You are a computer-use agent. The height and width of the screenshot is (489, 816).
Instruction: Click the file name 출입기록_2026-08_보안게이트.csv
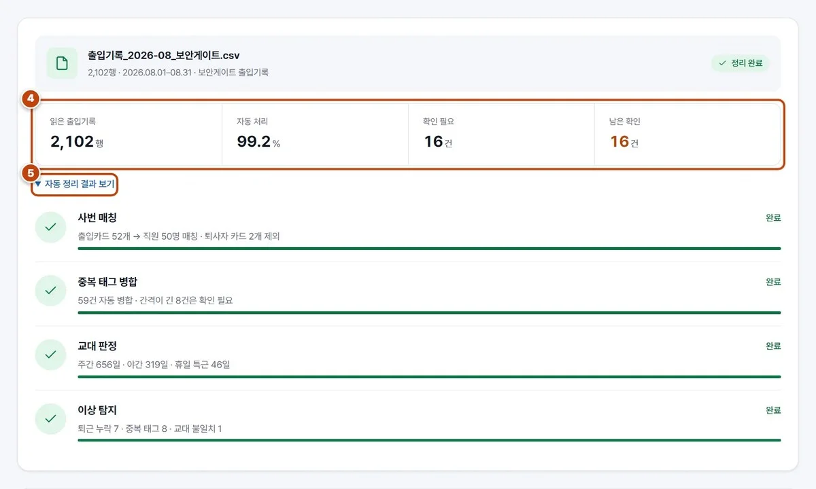click(163, 55)
